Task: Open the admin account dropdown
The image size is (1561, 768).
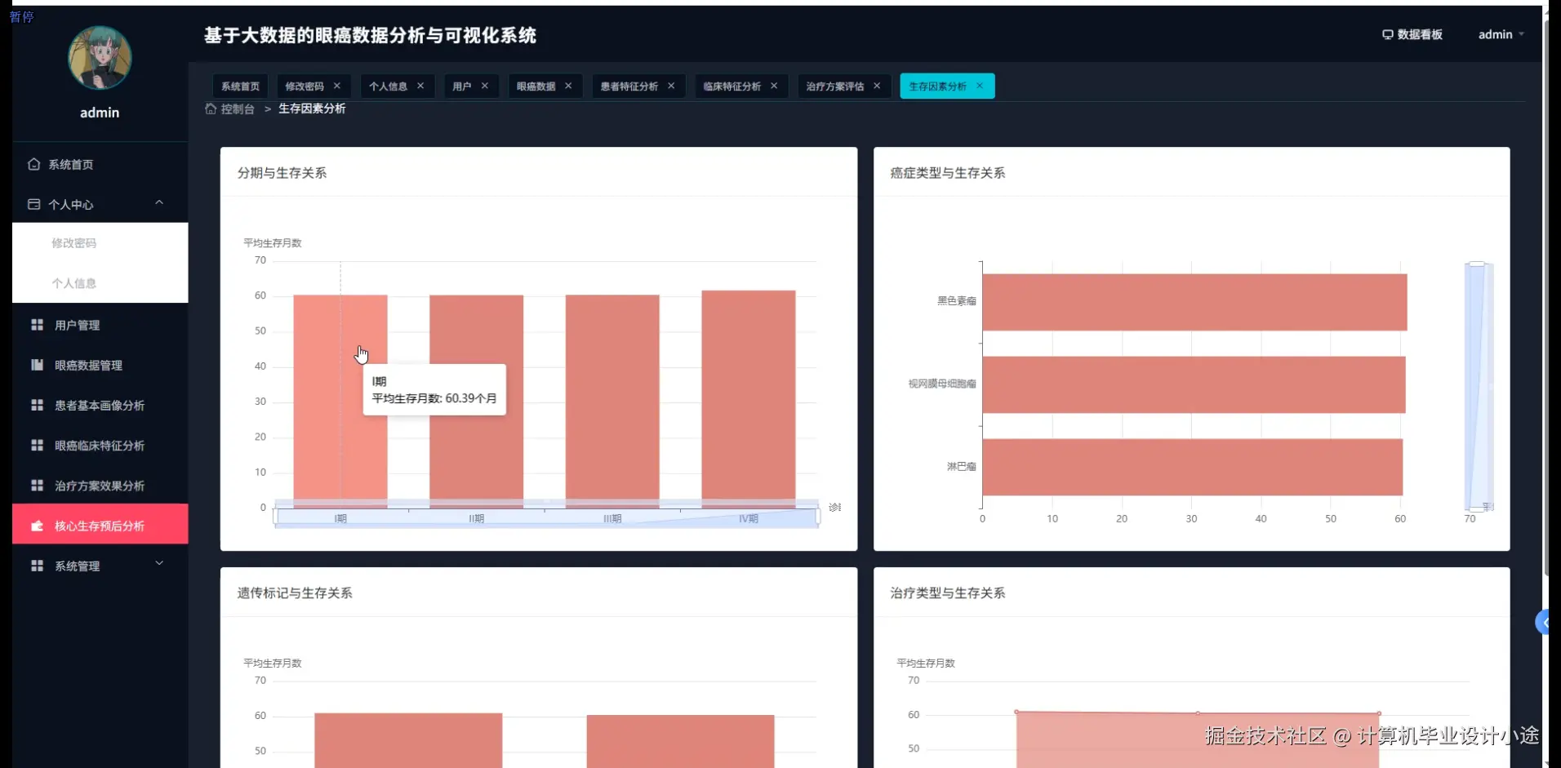Action: pos(1501,34)
